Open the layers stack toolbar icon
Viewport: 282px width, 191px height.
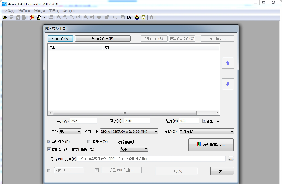click(x=115, y=17)
